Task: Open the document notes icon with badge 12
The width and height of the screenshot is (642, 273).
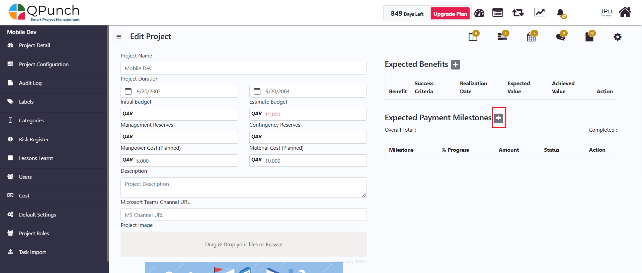Action: [589, 36]
